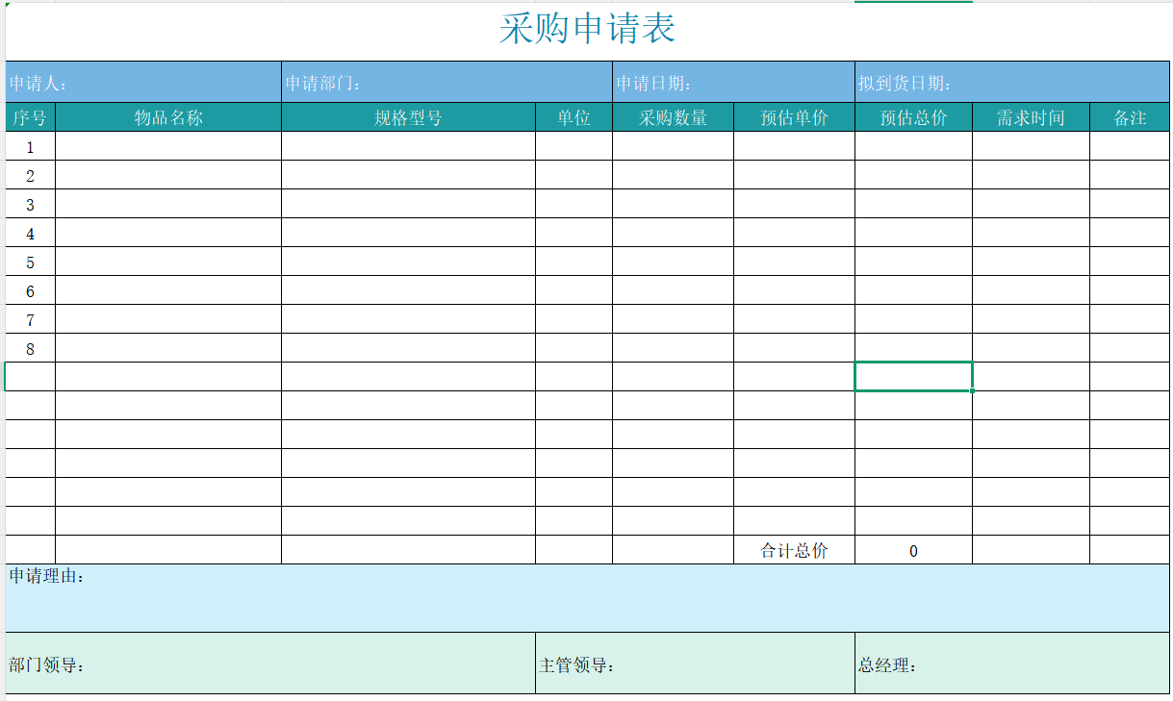Click row 1 物品名称 cell to add an item
1173x701 pixels.
(168, 146)
